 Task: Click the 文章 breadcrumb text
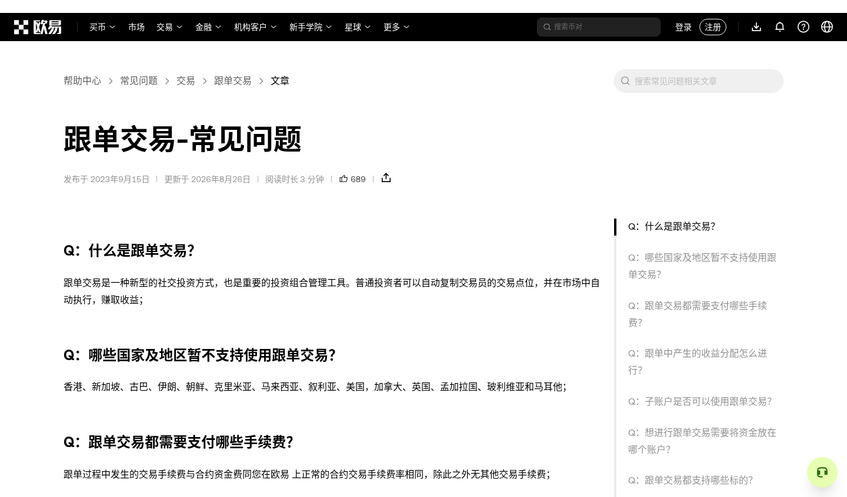[280, 81]
